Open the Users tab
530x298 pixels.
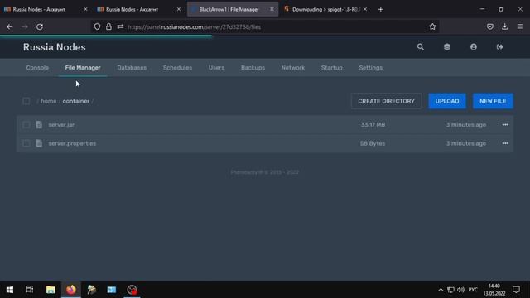click(216, 68)
